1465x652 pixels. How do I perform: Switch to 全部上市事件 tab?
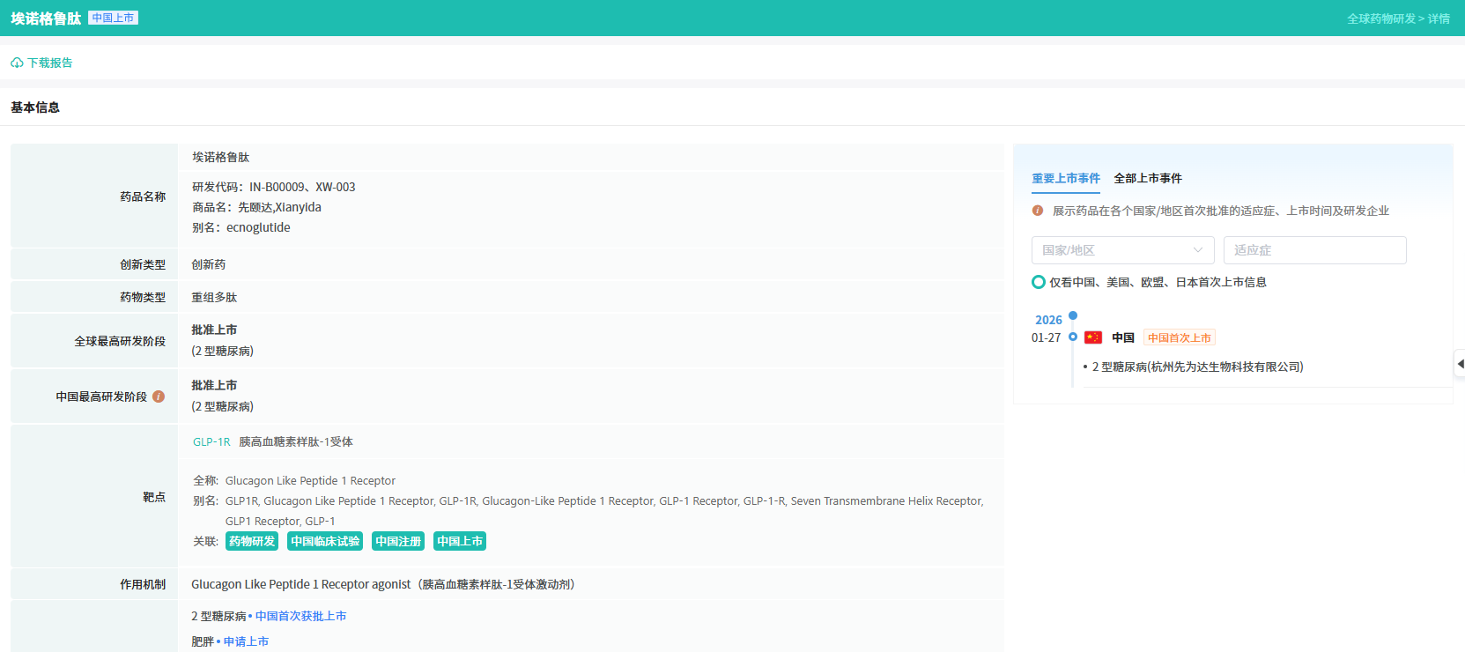click(x=1148, y=178)
